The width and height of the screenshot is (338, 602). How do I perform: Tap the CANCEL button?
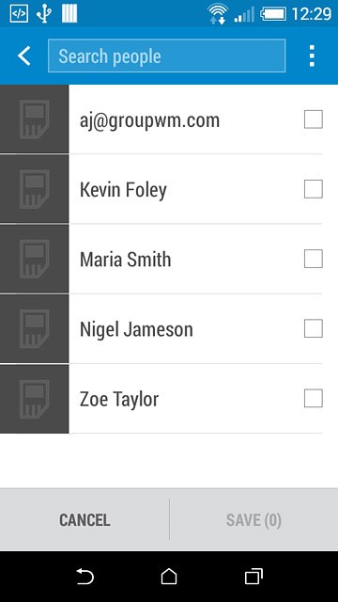tap(84, 520)
